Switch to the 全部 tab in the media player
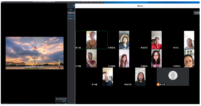 (71, 10)
